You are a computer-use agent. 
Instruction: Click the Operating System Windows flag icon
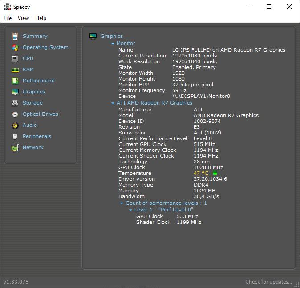pos(15,47)
